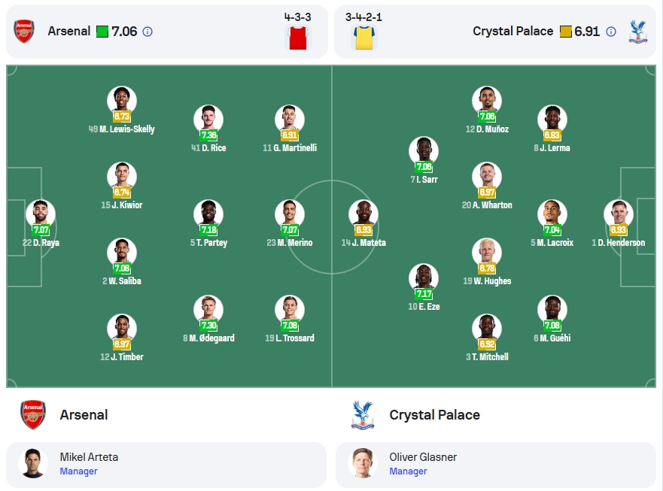Open Mikel Arteta's Manager link
Screen dimensions: 663x491
click(x=79, y=471)
